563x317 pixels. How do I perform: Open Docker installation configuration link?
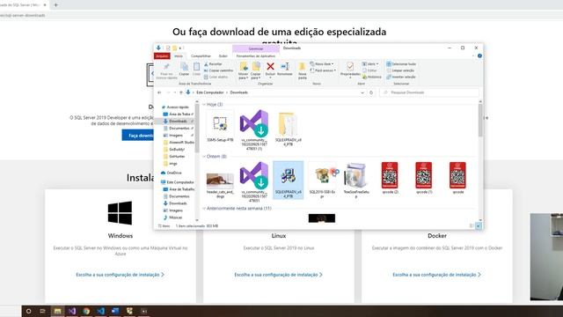tap(436, 275)
